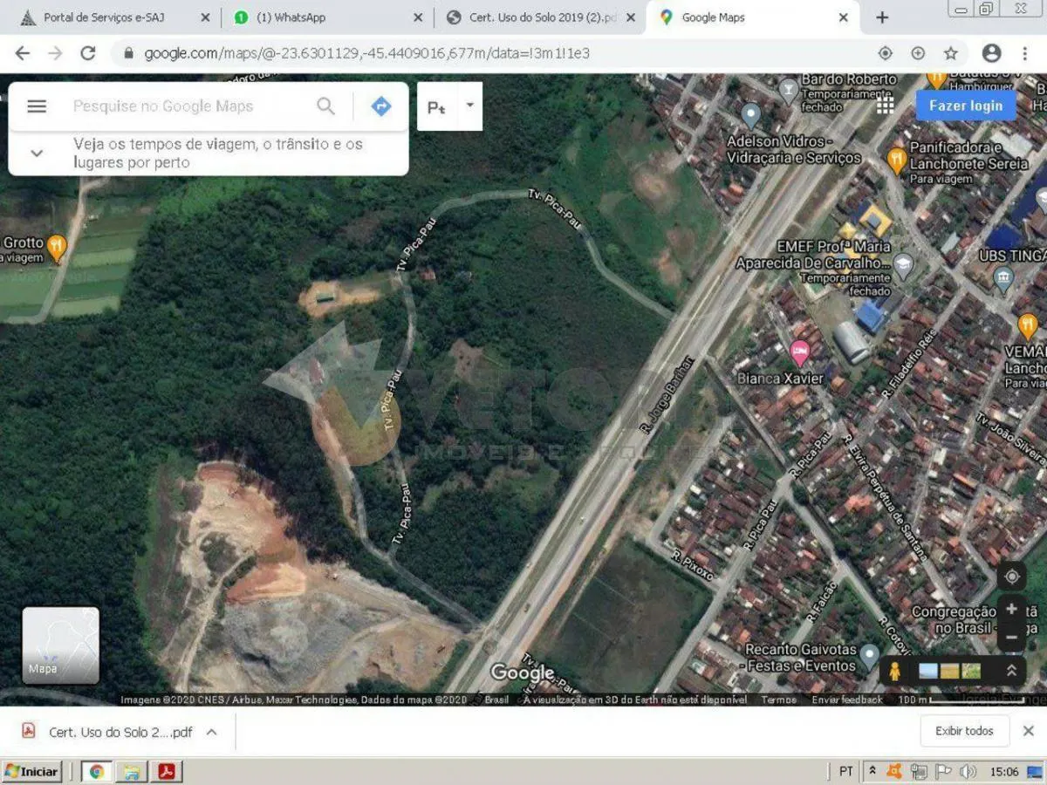The image size is (1047, 785).
Task: Click the address bar URL
Action: point(366,53)
